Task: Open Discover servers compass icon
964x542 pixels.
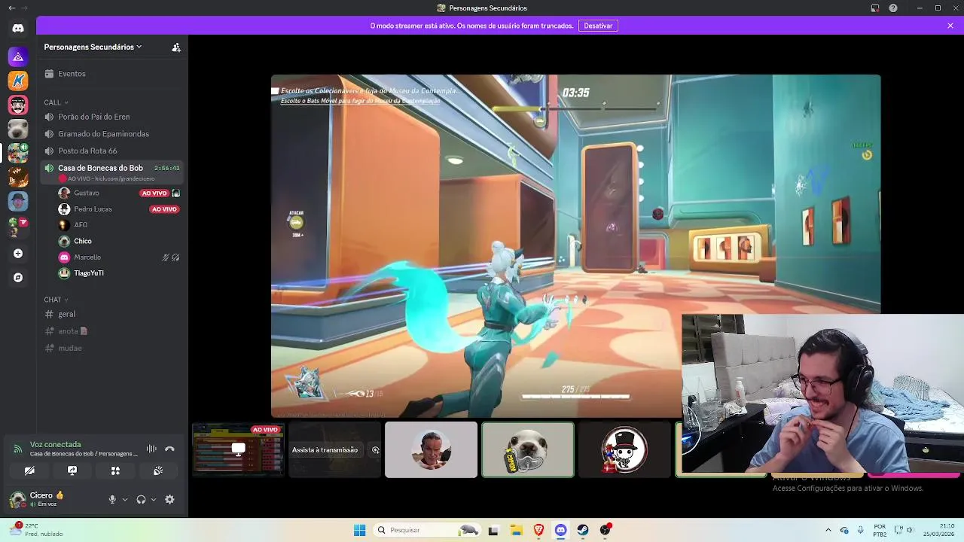Action: click(x=18, y=278)
